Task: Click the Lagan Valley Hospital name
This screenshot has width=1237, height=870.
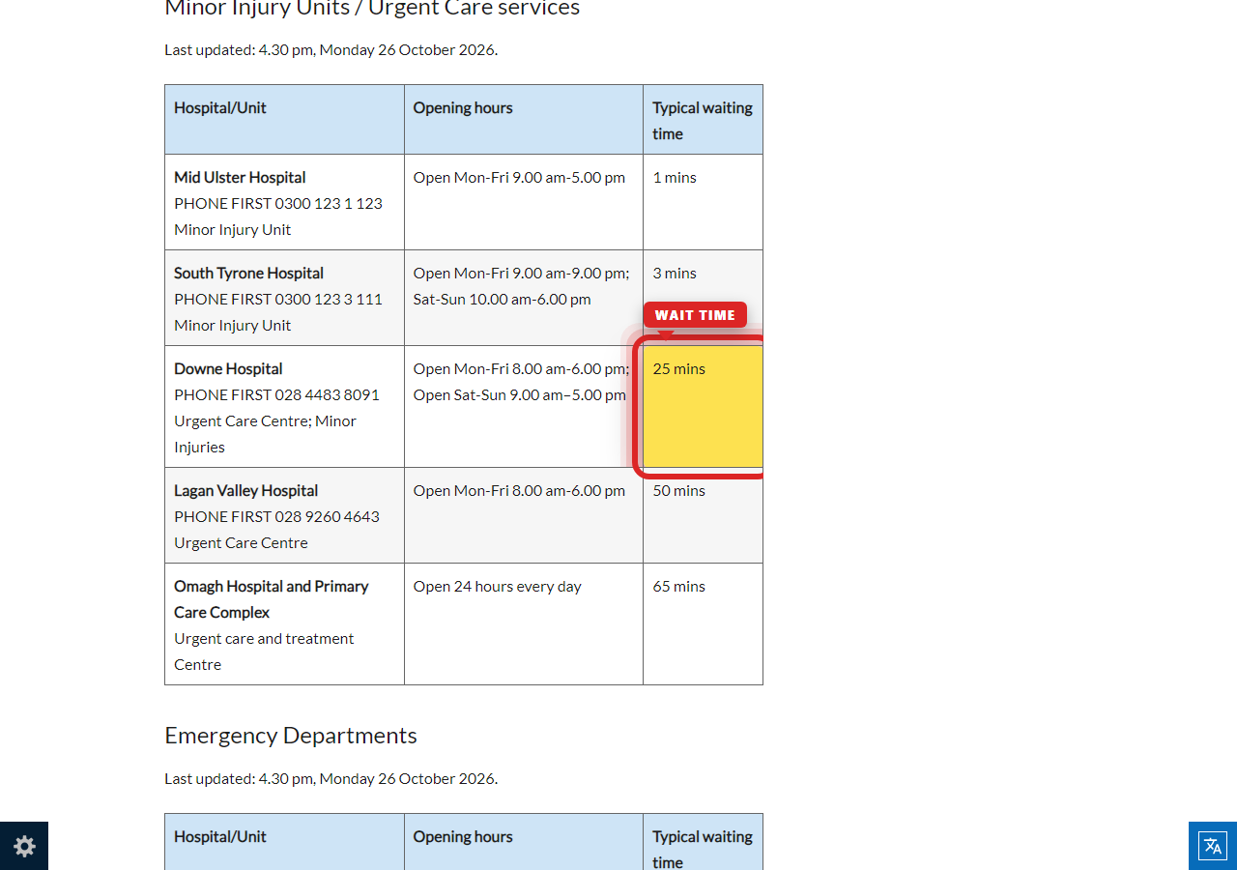Action: point(245,490)
